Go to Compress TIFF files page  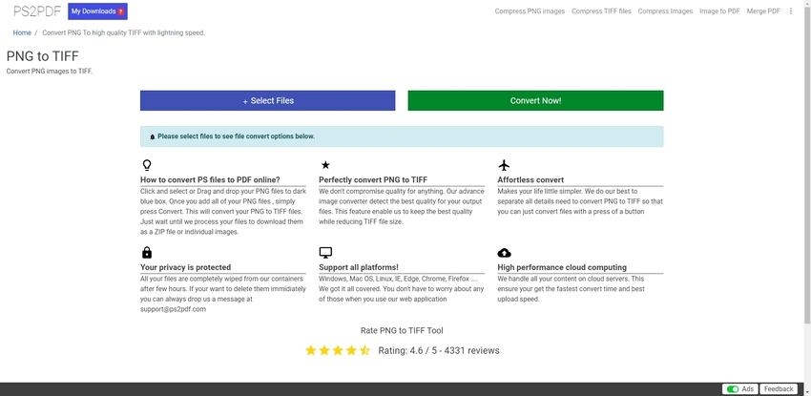pyautogui.click(x=601, y=11)
